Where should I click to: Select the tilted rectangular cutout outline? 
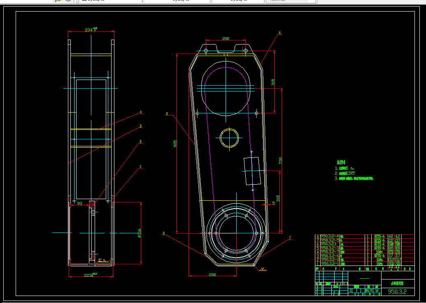click(x=252, y=171)
